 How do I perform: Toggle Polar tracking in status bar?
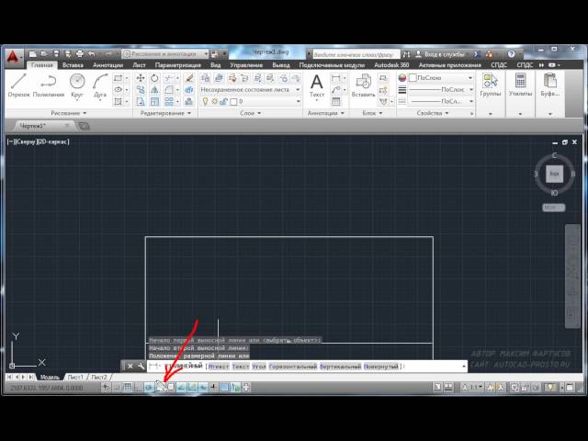click(149, 388)
